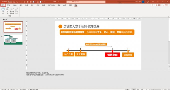
Task: Click the pen icon in the title bar
Action: point(148,2)
